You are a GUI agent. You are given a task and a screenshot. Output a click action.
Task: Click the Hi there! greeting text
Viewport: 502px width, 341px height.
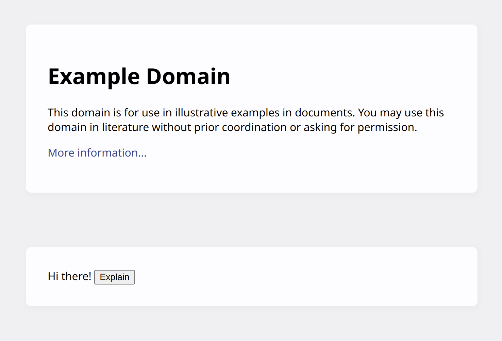[69, 276]
